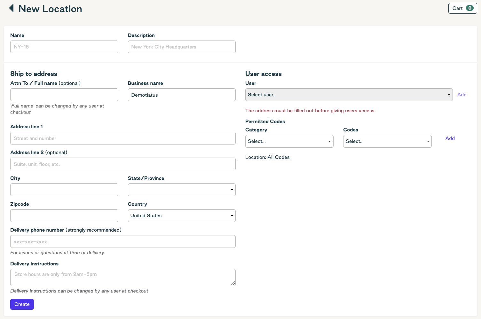Screen dimensions: 481x319
Task: Click the 'For issues or questions' hint text
Action: [x=58, y=253]
